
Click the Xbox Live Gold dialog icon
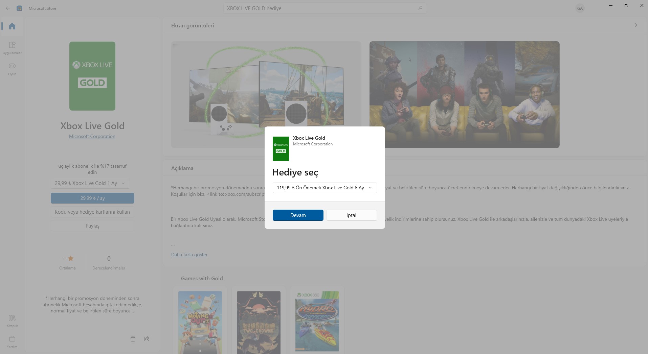pos(281,149)
